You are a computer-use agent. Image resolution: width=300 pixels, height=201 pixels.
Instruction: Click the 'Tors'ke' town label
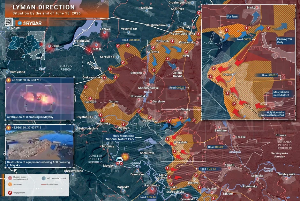coord(241,137)
